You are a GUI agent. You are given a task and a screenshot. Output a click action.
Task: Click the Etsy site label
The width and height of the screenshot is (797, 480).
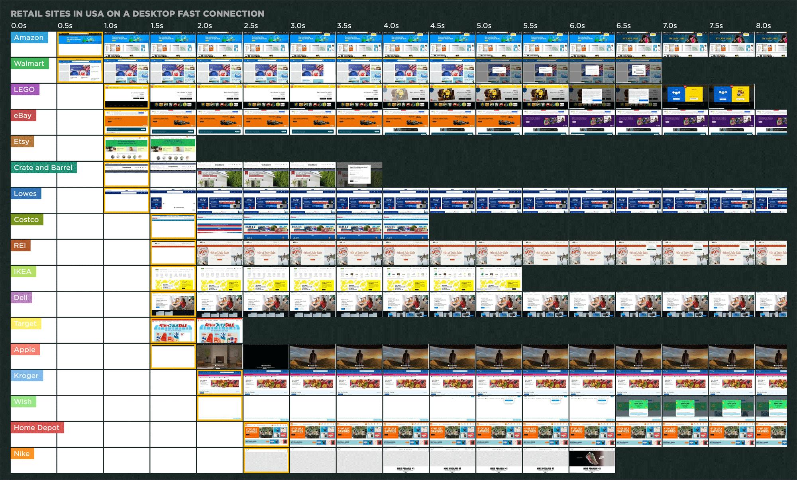pos(22,142)
